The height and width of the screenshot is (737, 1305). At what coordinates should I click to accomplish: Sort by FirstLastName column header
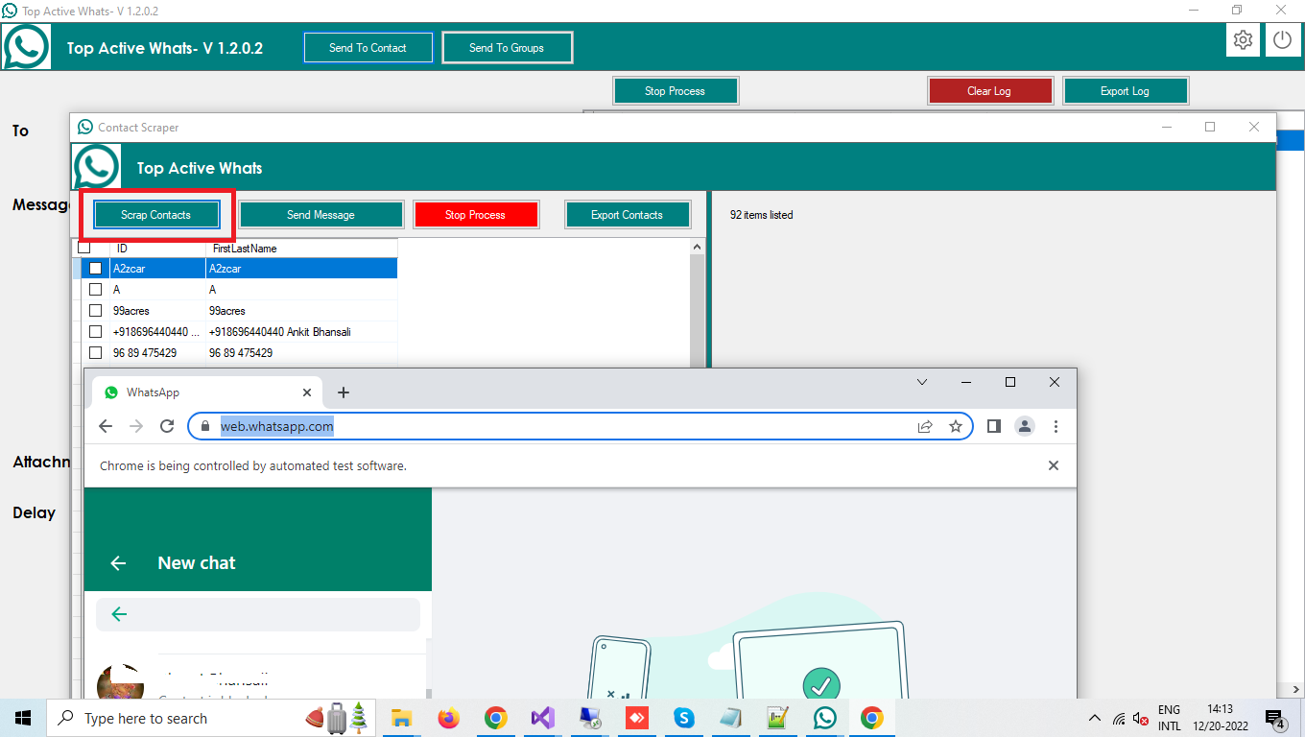click(x=302, y=249)
